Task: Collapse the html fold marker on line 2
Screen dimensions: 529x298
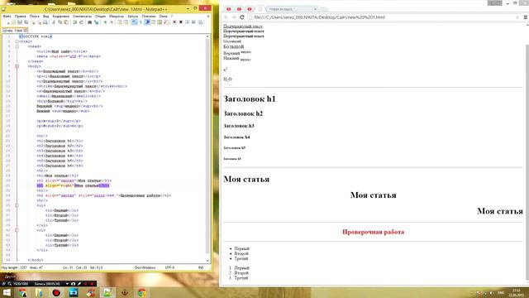Action: [17, 41]
